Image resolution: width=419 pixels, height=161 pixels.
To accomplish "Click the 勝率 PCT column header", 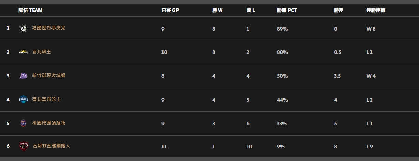I will [287, 10].
